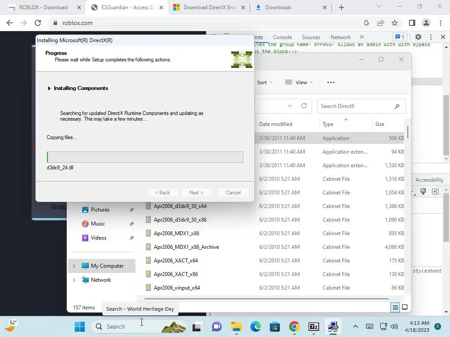Image resolution: width=450 pixels, height=337 pixels.
Task: Open the Sort dropdown in Explorer
Action: coord(265,82)
